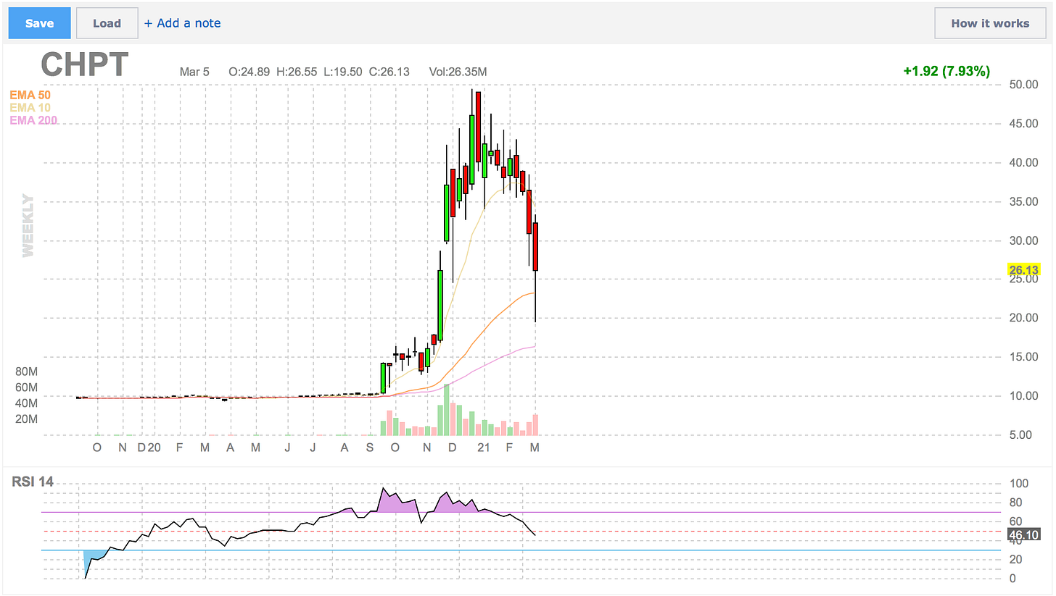Click the blue Save button

tap(39, 23)
